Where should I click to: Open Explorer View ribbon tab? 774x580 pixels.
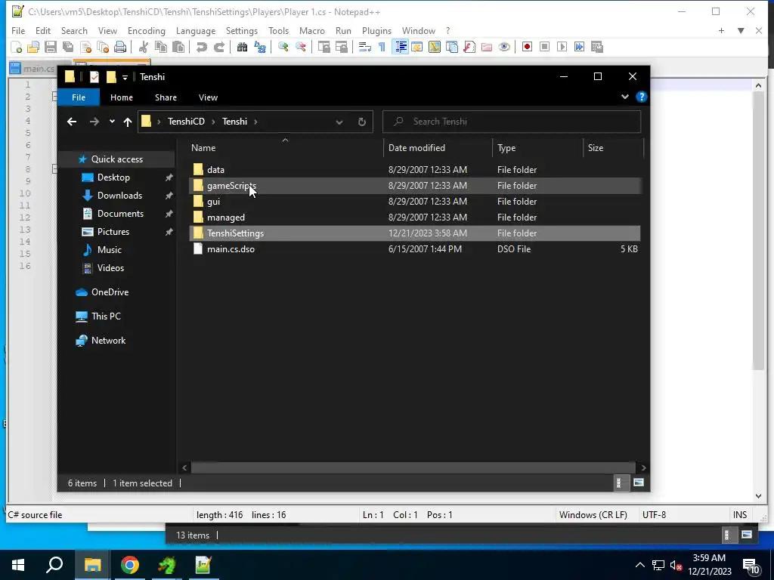point(208,97)
